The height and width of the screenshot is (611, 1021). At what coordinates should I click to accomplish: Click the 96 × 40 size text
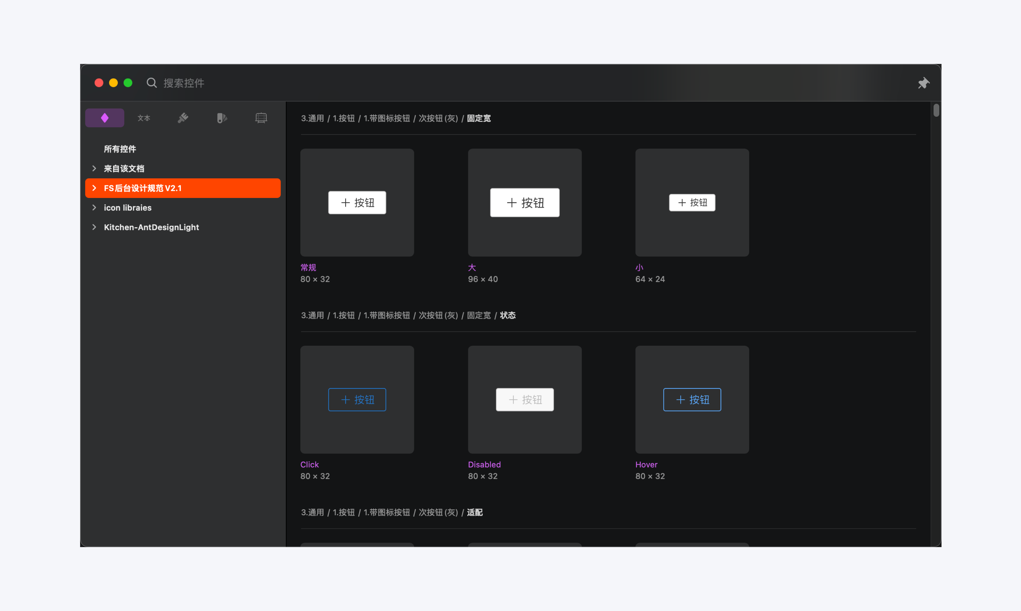click(483, 279)
